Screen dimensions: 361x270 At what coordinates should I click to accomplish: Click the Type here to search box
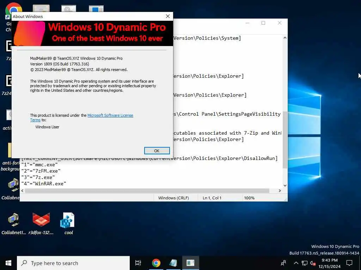[73, 263]
